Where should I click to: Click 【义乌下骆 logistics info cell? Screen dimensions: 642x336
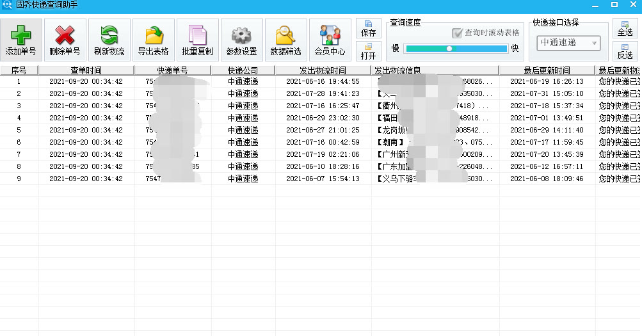click(435, 179)
